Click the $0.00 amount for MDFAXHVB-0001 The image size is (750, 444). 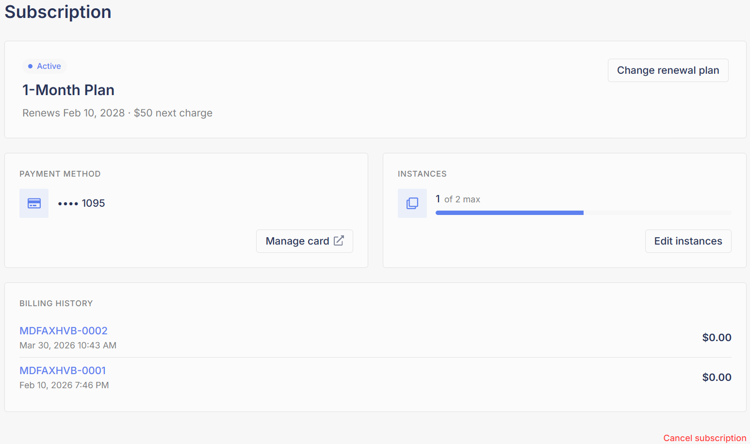[717, 377]
